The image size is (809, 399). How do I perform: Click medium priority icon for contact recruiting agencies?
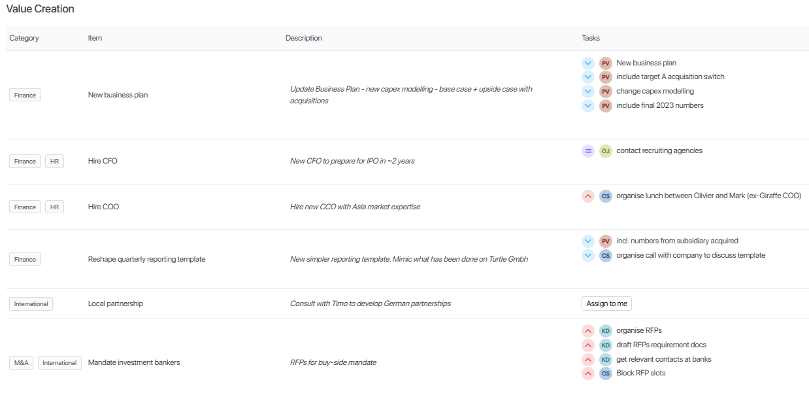(x=587, y=151)
